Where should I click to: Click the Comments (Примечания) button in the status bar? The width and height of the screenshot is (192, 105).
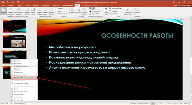coord(143,103)
